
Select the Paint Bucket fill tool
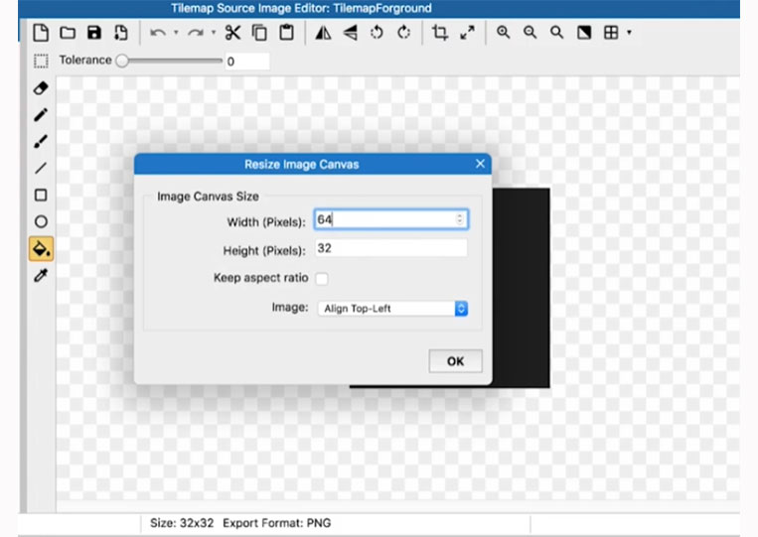click(41, 249)
